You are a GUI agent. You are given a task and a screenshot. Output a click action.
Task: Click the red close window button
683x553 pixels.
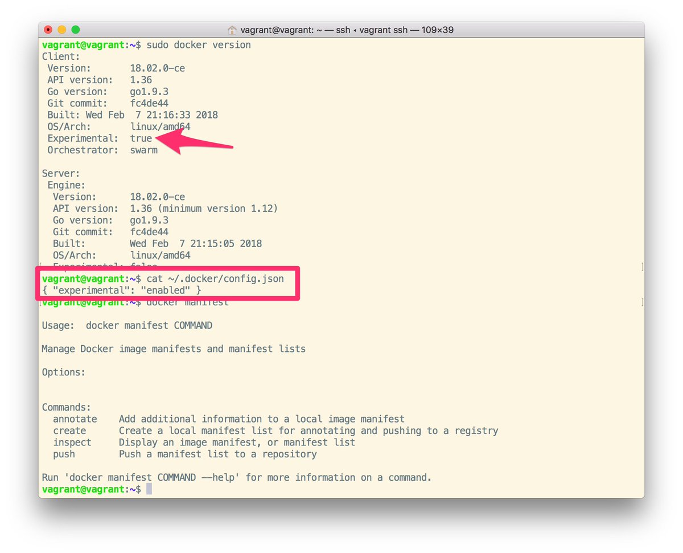pos(48,30)
